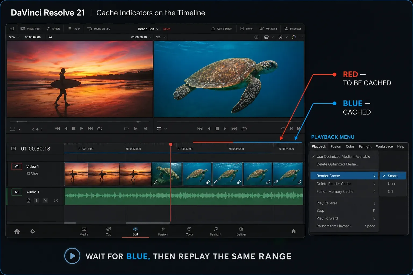The image size is (413, 275).
Task: Open the Mixer panel
Action: pos(246,29)
